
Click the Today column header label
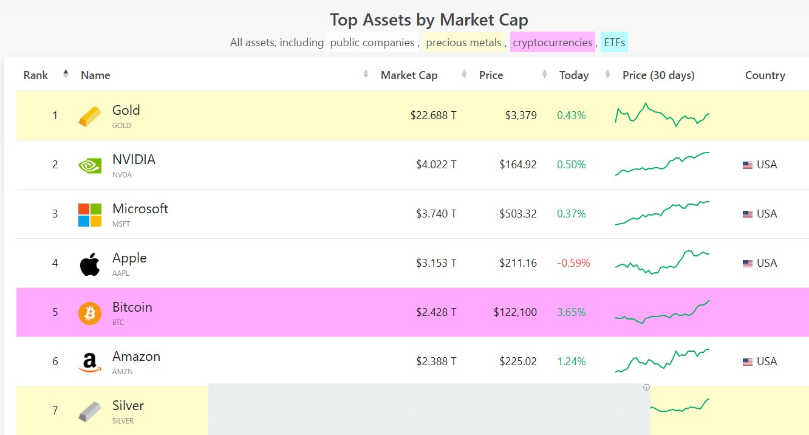click(574, 75)
